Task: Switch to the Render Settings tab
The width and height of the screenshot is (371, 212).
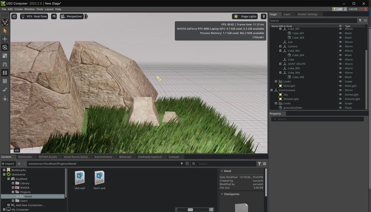Action: coord(308,14)
